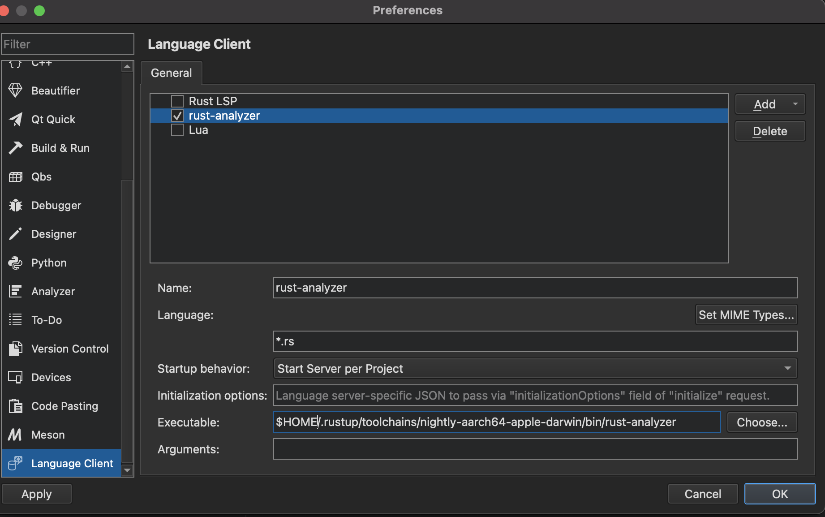Click the Set MIME Types button
This screenshot has width=825, height=517.
[746, 315]
